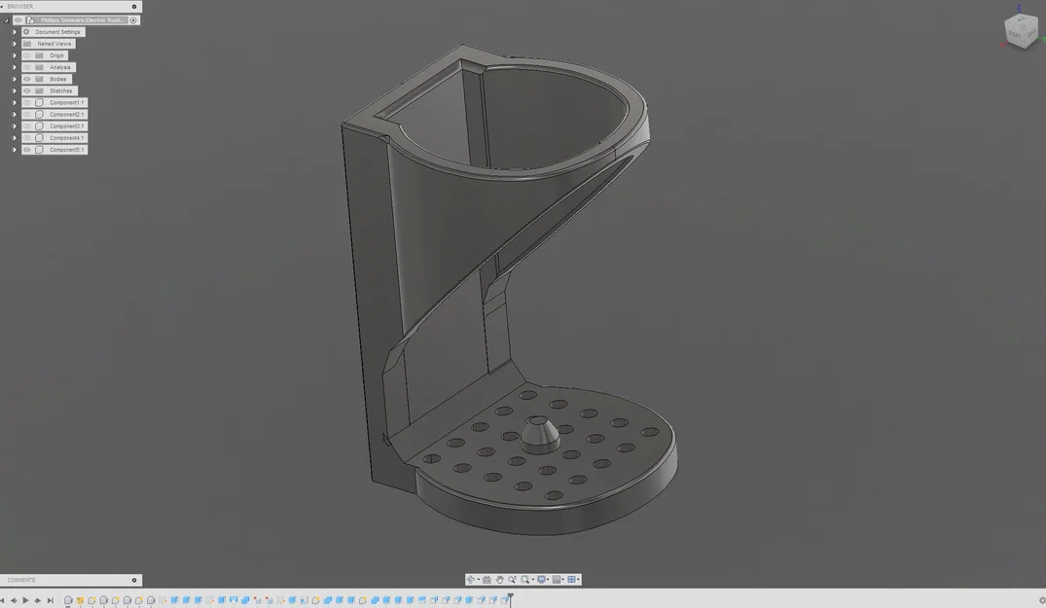Open Grid and Snaps settings icon
Screen dimensions: 1046x608
pyautogui.click(x=557, y=580)
